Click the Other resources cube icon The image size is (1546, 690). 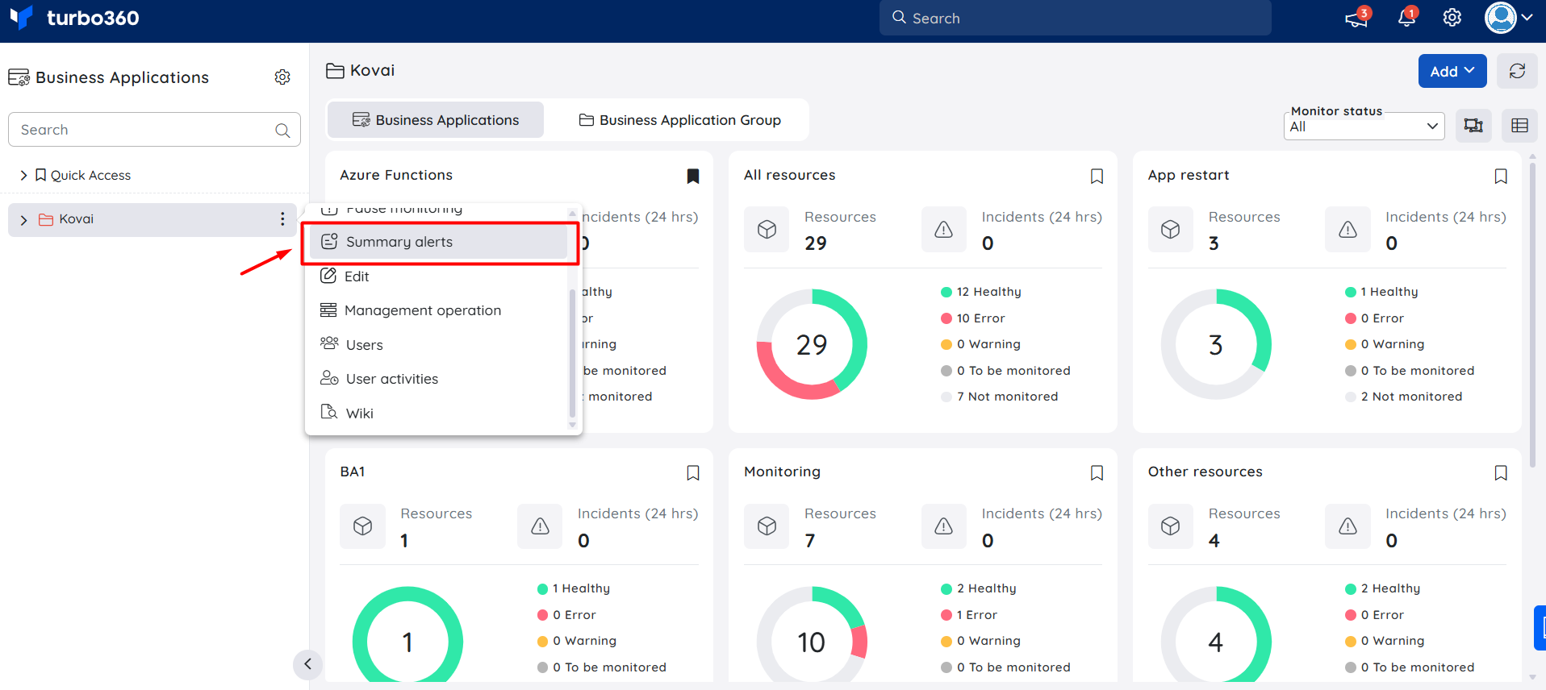[1171, 526]
